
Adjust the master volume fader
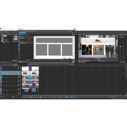120,46
